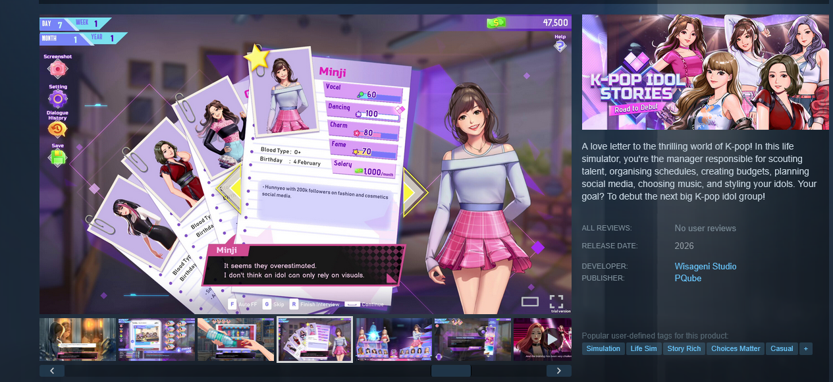Image resolution: width=833 pixels, height=382 pixels.
Task: Open the PQube publisher link
Action: 687,278
